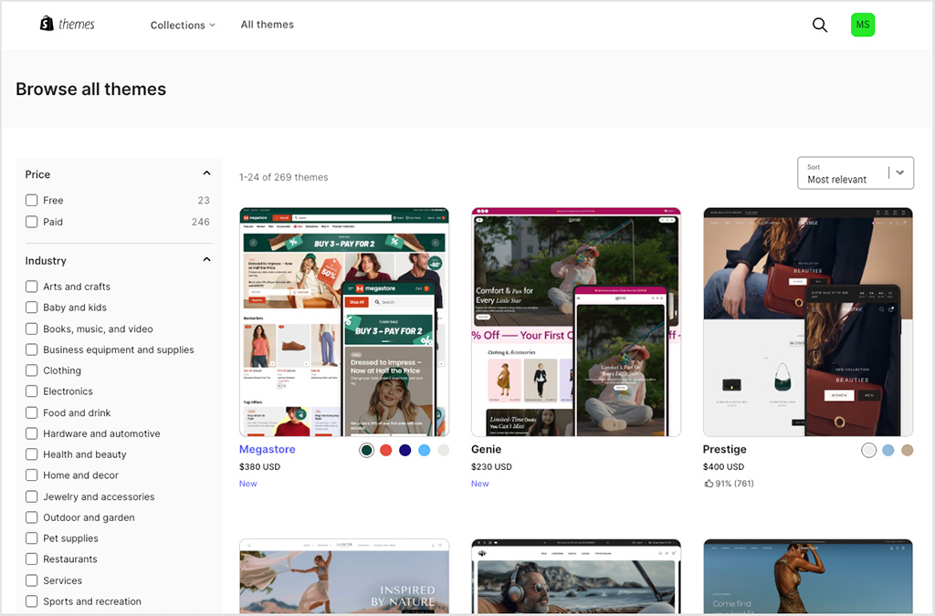This screenshot has width=935, height=616.
Task: Enable the Clothing industry filter
Action: (32, 371)
